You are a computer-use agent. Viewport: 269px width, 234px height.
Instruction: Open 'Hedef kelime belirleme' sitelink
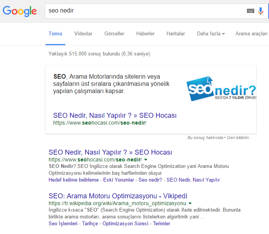(x=74, y=180)
